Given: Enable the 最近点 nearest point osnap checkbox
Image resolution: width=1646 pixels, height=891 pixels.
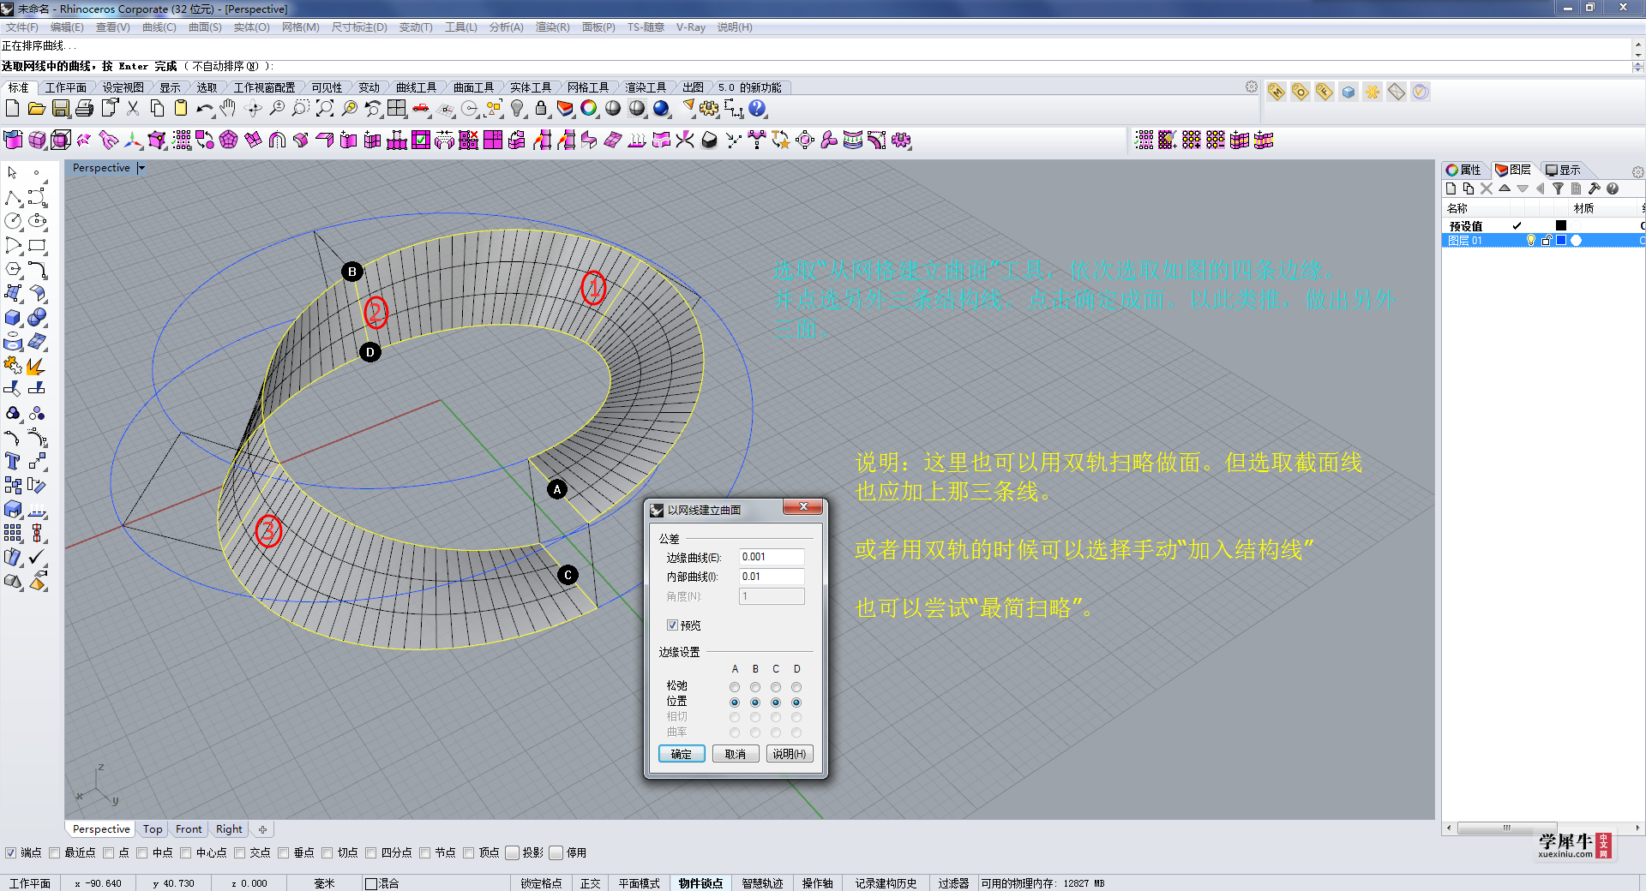Looking at the screenshot, I should pyautogui.click(x=55, y=852).
